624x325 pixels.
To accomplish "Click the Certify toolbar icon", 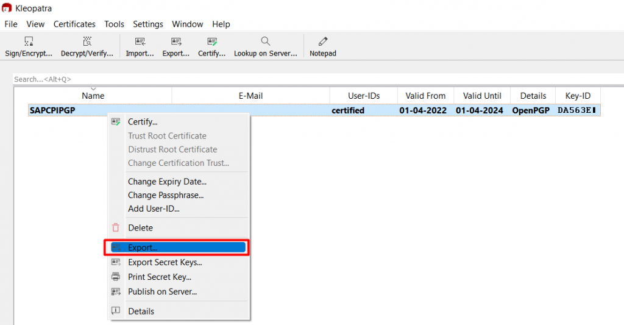I will click(x=211, y=41).
